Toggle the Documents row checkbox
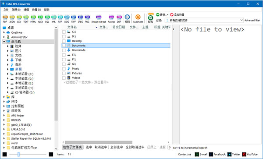The width and height of the screenshot is (263, 159). [x=64, y=46]
